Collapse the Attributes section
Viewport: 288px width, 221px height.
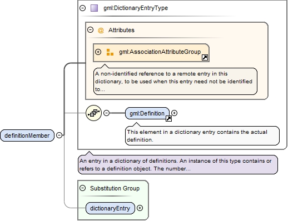[90, 30]
